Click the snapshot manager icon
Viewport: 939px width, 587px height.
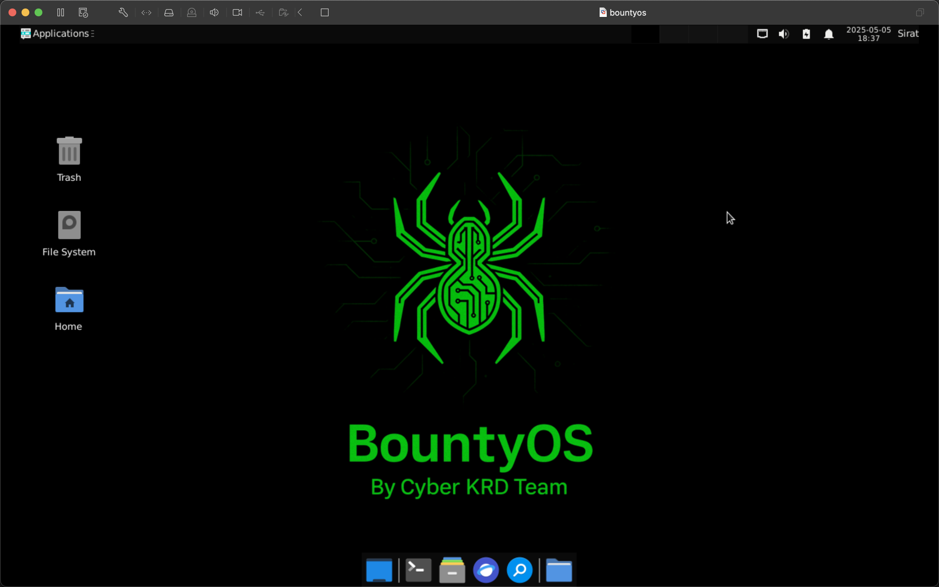[83, 12]
